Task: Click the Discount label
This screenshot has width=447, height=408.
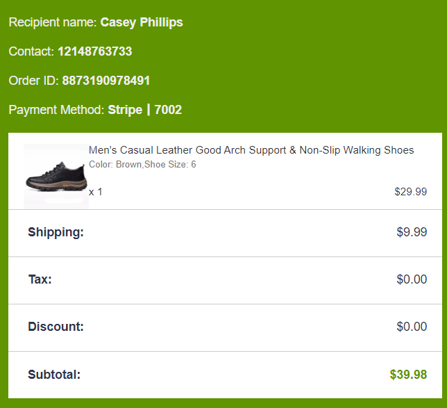Action: point(56,327)
